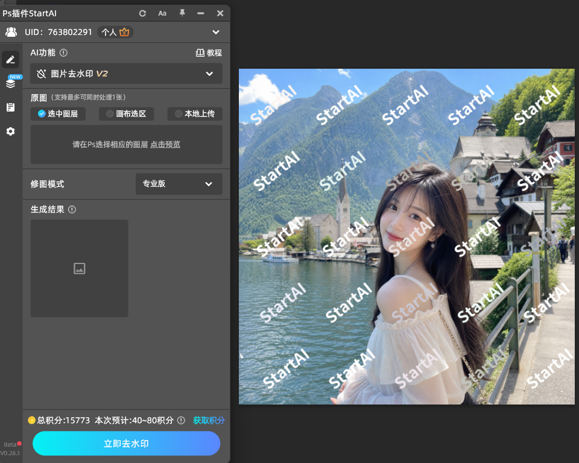
Task: Open the 修图模式 专业版 dropdown
Action: tap(179, 184)
